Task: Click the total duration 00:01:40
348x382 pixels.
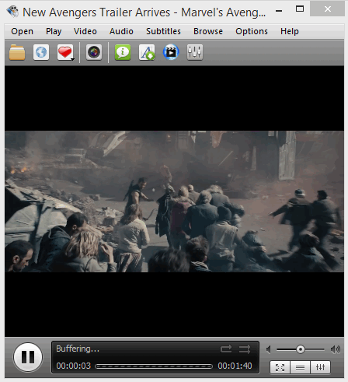Action: coord(235,366)
